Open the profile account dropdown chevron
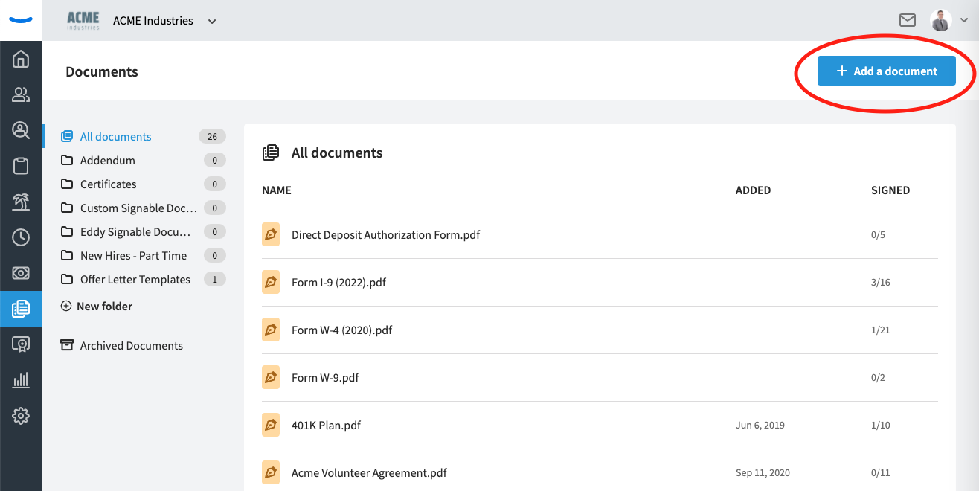979x491 pixels. [x=964, y=20]
